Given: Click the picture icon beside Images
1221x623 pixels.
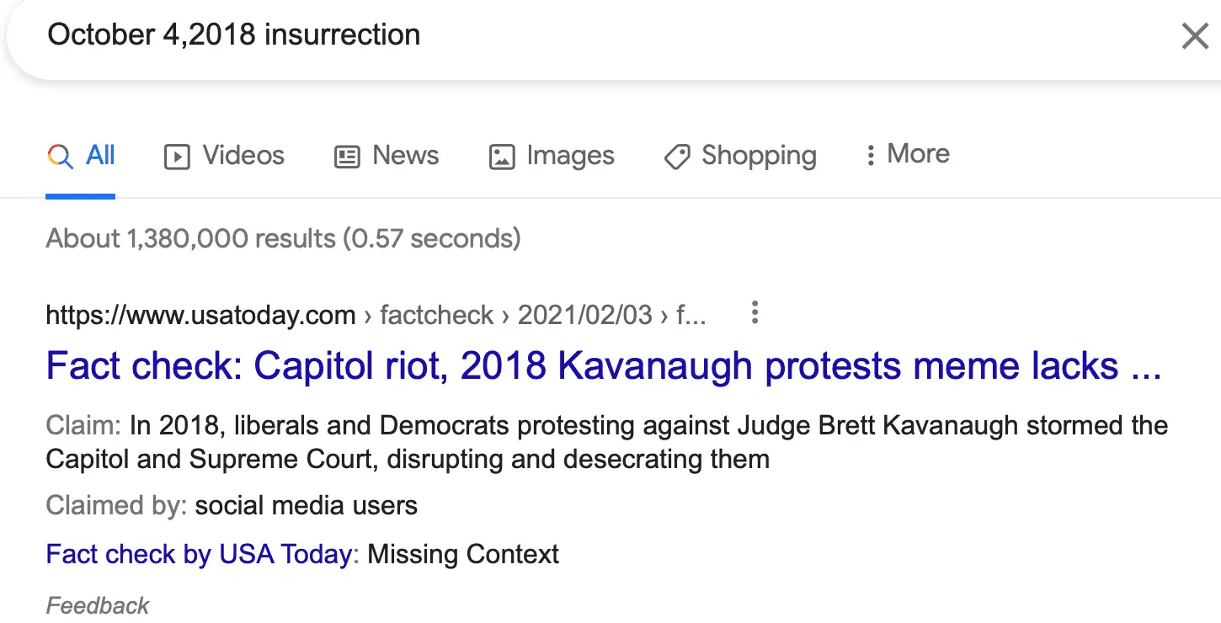Looking at the screenshot, I should [x=502, y=157].
